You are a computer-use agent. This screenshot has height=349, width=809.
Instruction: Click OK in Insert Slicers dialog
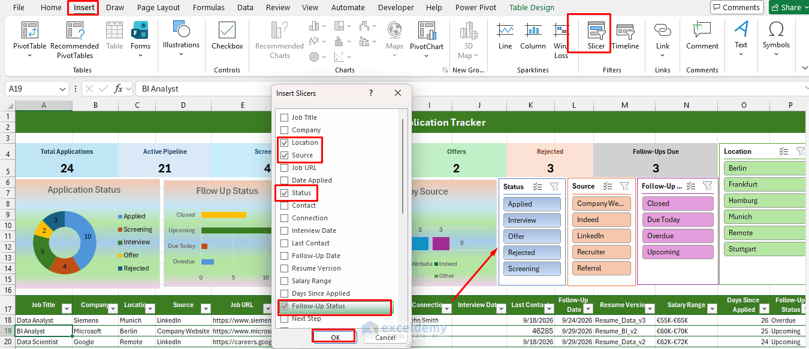[335, 338]
